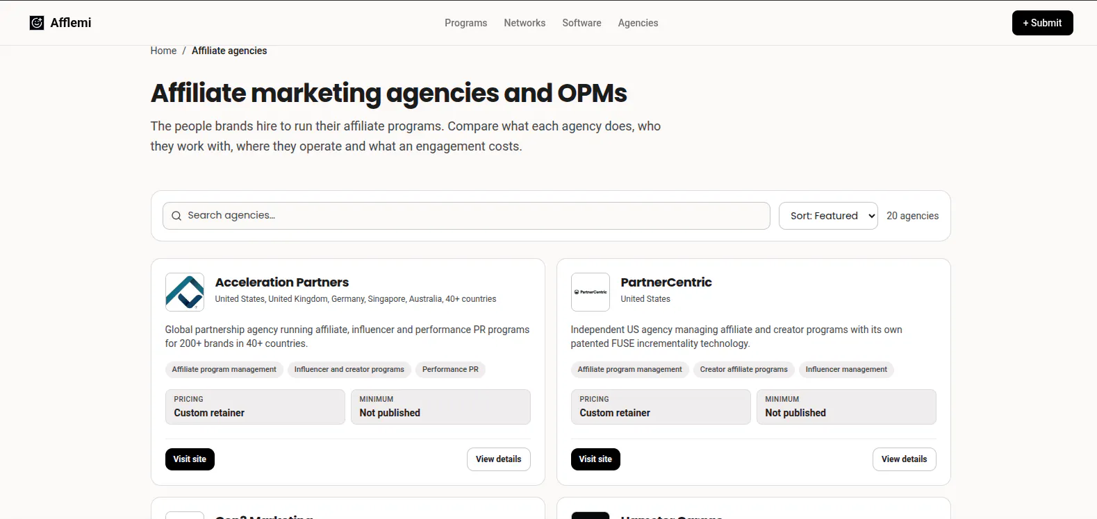Focus the Search agencies field
Screen dimensions: 1097x519
(x=466, y=216)
